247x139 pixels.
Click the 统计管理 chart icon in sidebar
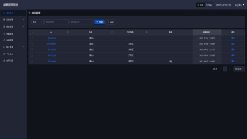[4, 47]
